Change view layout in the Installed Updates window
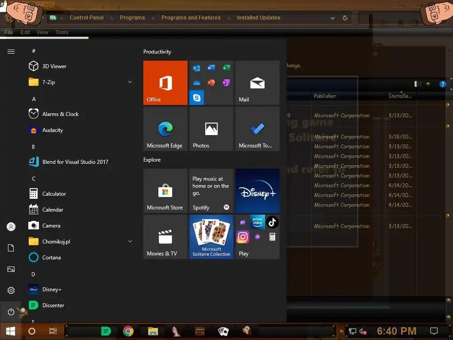This screenshot has width=453, height=340. tap(418, 84)
